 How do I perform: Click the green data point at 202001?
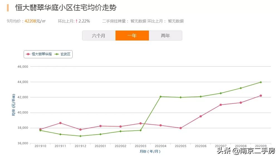click(x=100, y=134)
